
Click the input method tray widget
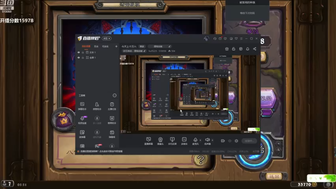coord(321,178)
